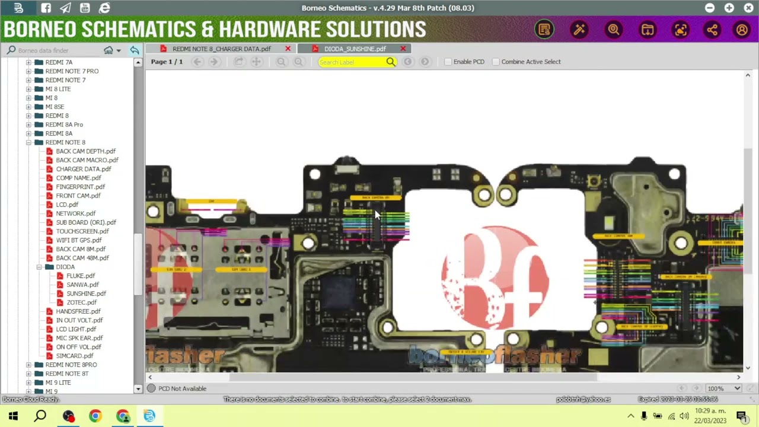The width and height of the screenshot is (759, 427).
Task: Expand the MI 8 LITE folder
Action: pyautogui.click(x=28, y=89)
